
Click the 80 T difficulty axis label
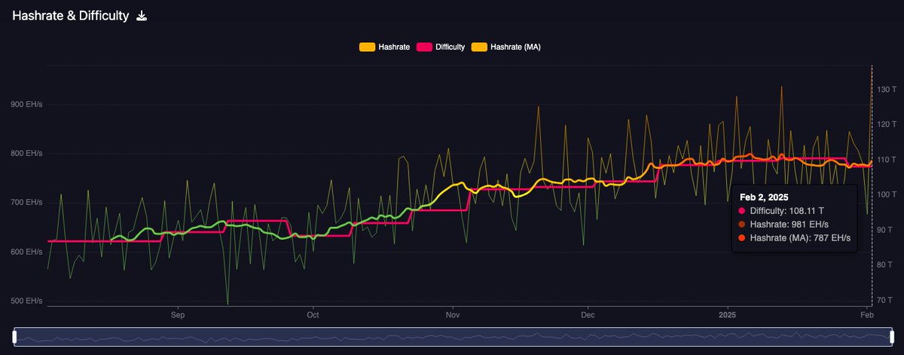(x=886, y=265)
